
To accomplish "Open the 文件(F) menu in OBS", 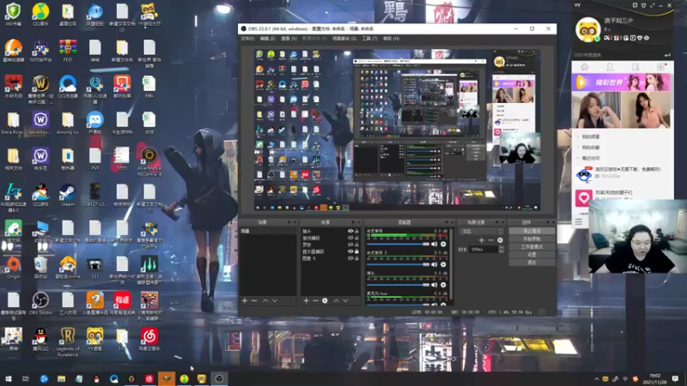I will tap(247, 39).
